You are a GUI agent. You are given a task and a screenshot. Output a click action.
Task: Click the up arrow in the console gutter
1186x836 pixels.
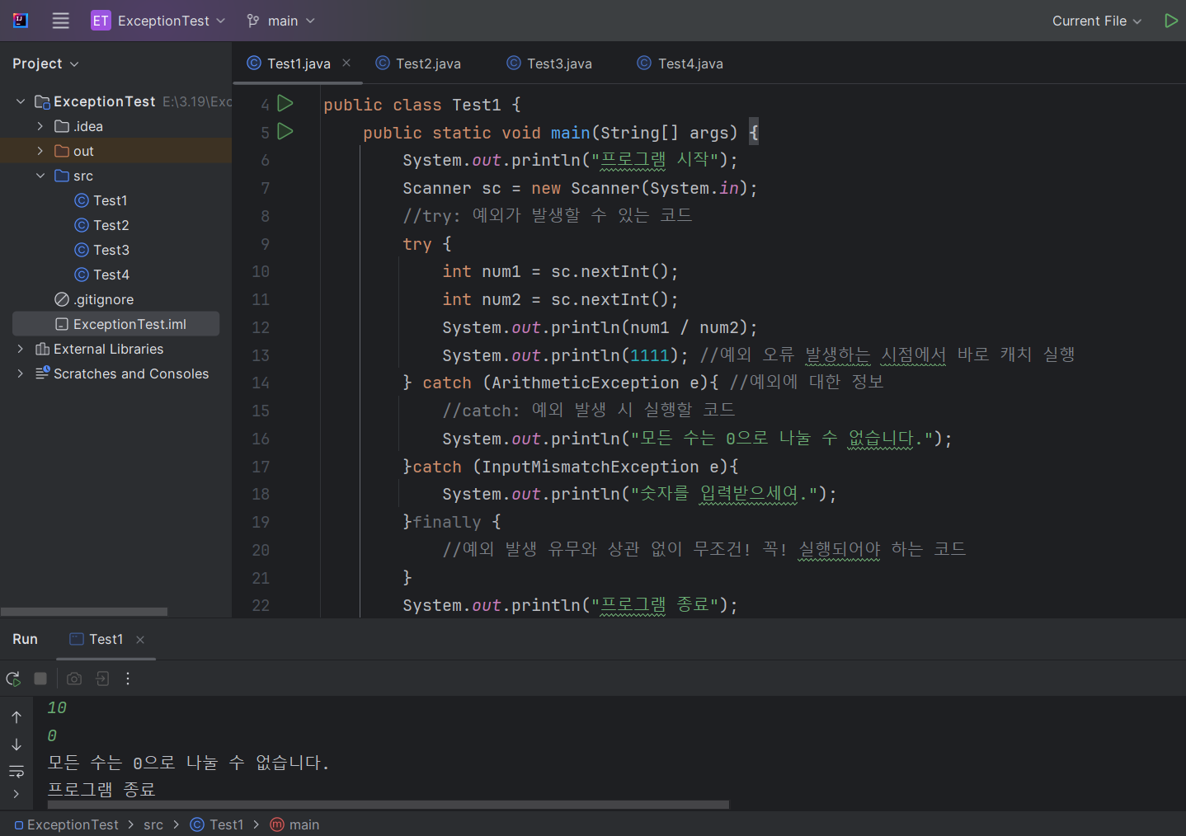pos(16,717)
